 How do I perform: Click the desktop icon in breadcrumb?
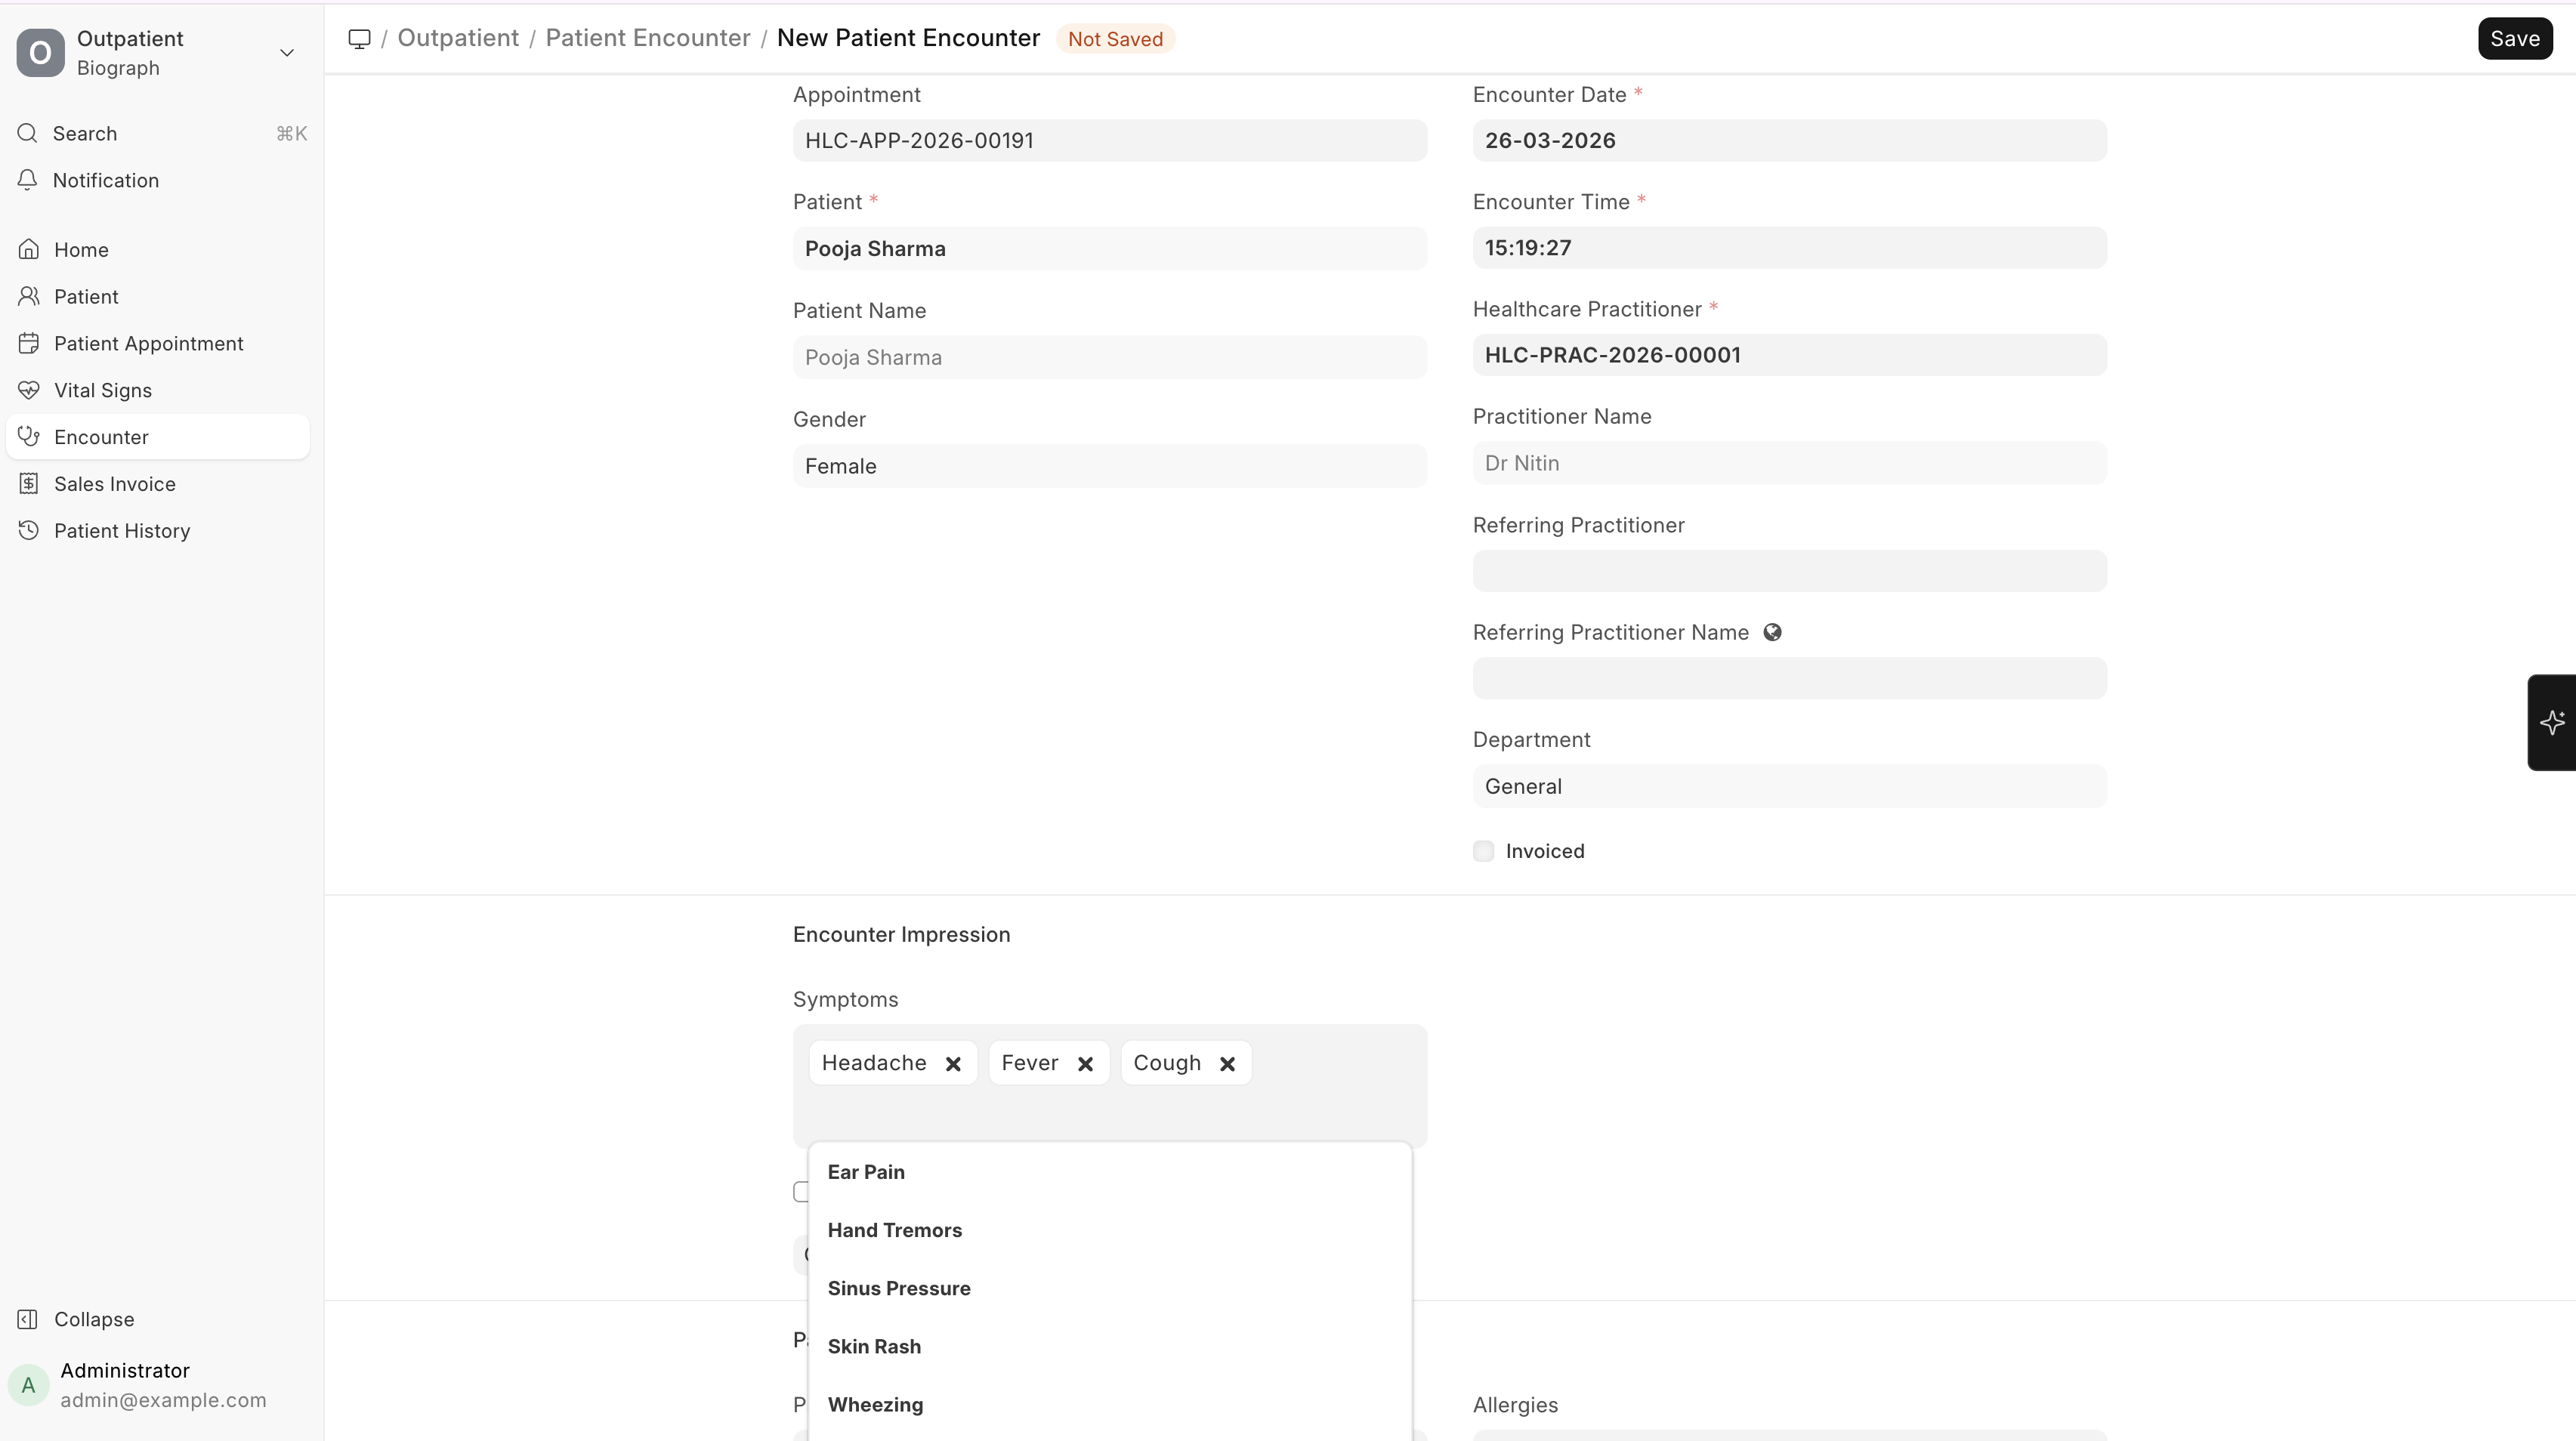pos(359,39)
